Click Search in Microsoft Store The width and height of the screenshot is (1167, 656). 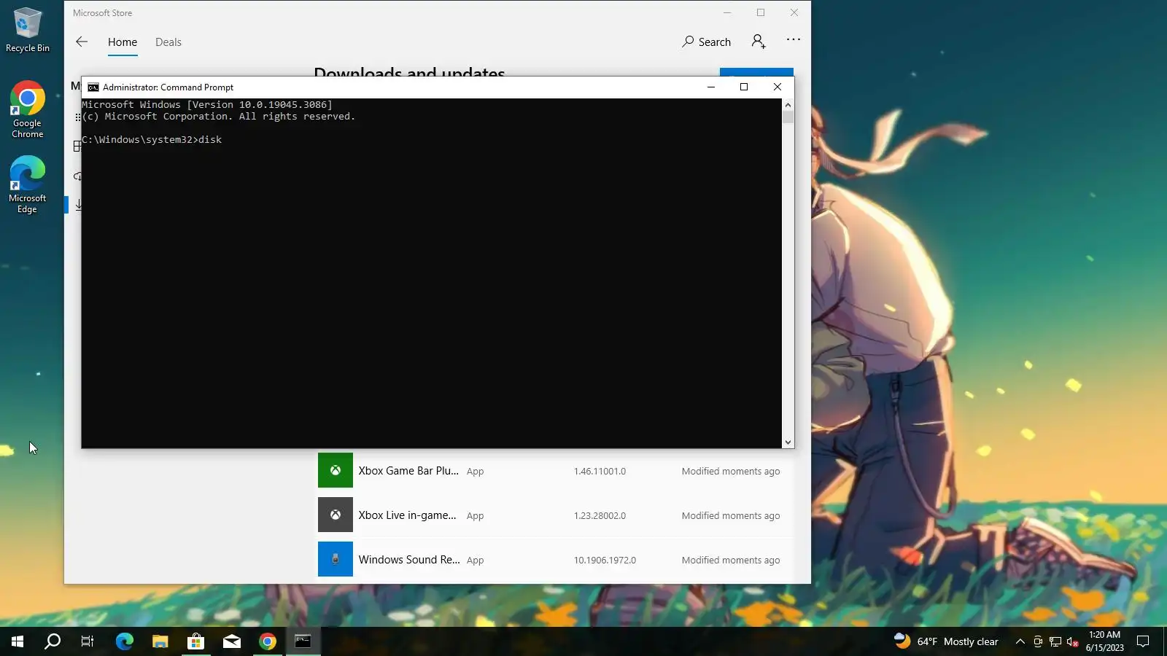pos(706,42)
